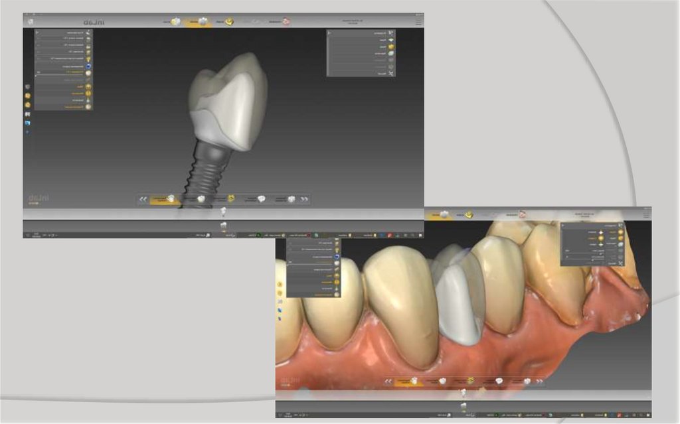
Task: Go to next step with double-arrow, lower window
Action: [x=539, y=382]
